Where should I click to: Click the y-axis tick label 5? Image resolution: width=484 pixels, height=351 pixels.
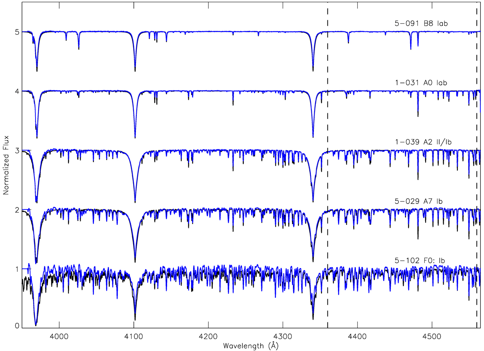pos(17,32)
